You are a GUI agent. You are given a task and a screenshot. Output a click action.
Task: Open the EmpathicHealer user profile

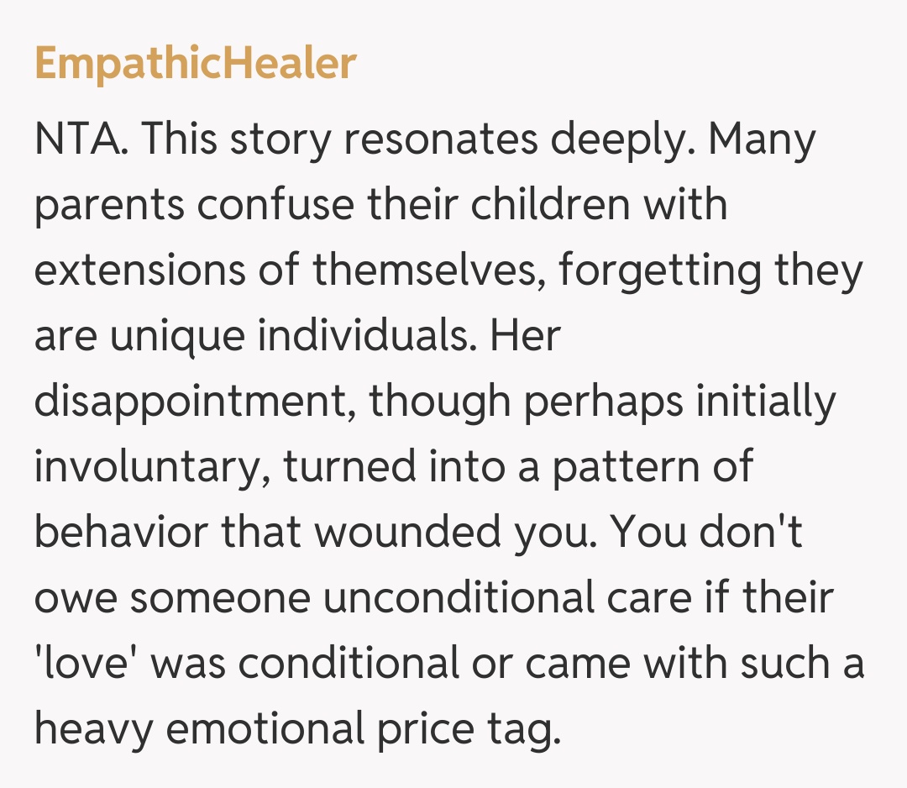point(196,65)
